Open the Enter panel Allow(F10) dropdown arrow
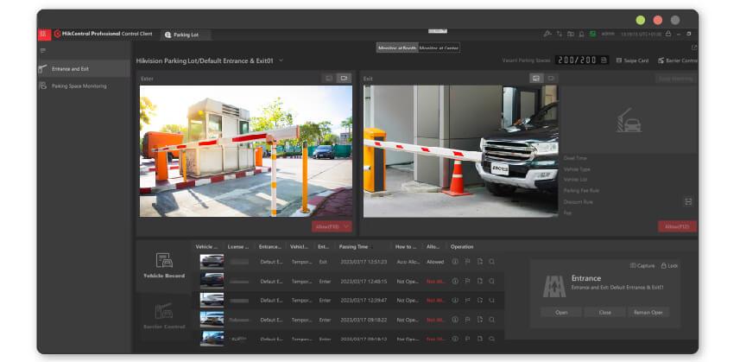The height and width of the screenshot is (362, 740). pos(347,226)
